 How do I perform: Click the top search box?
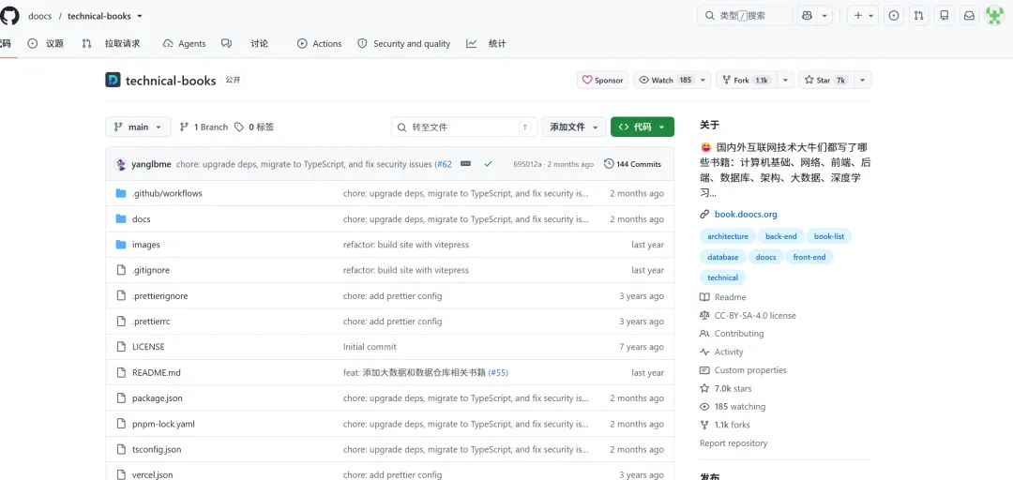[745, 16]
